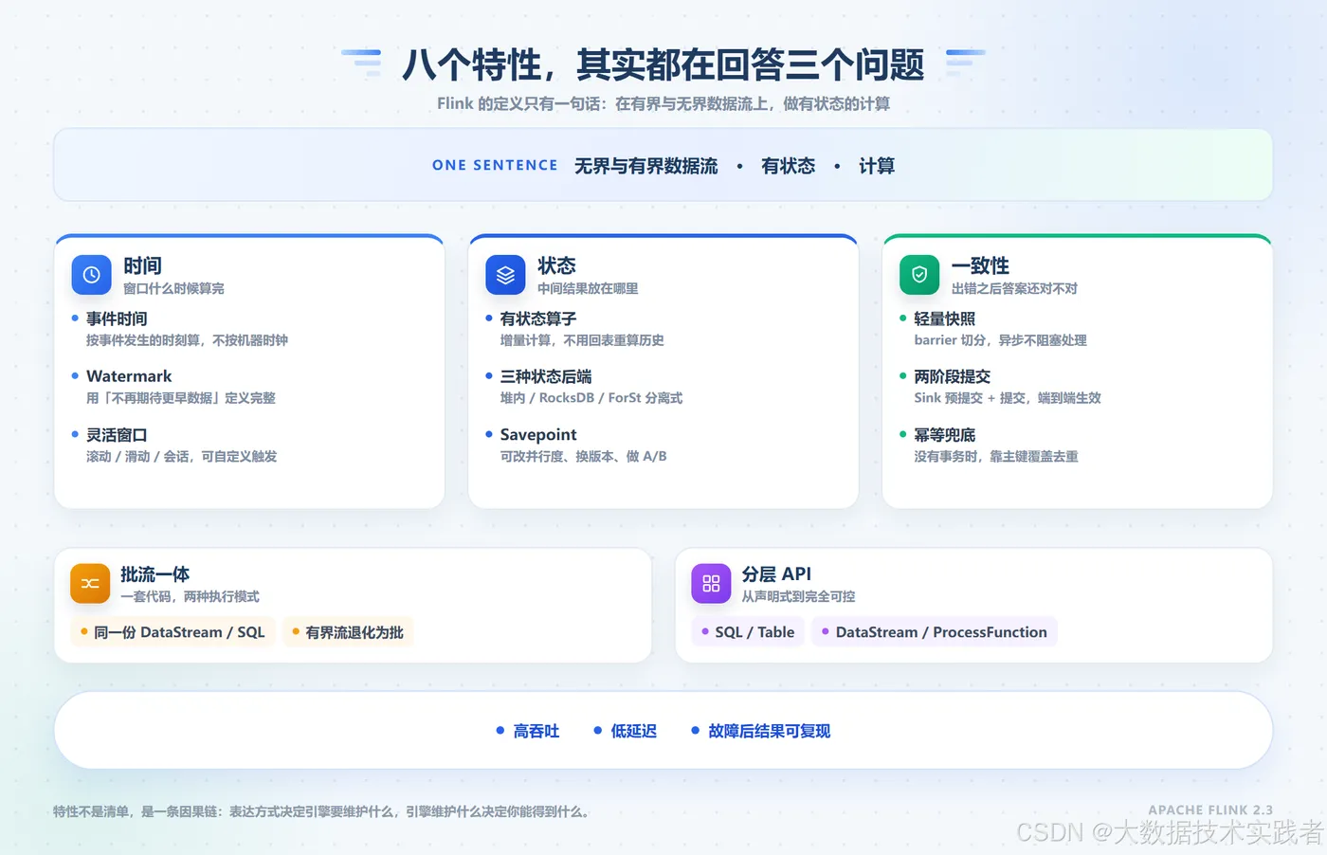
Task: Click the bullet item 事件时间
Action: tap(117, 318)
